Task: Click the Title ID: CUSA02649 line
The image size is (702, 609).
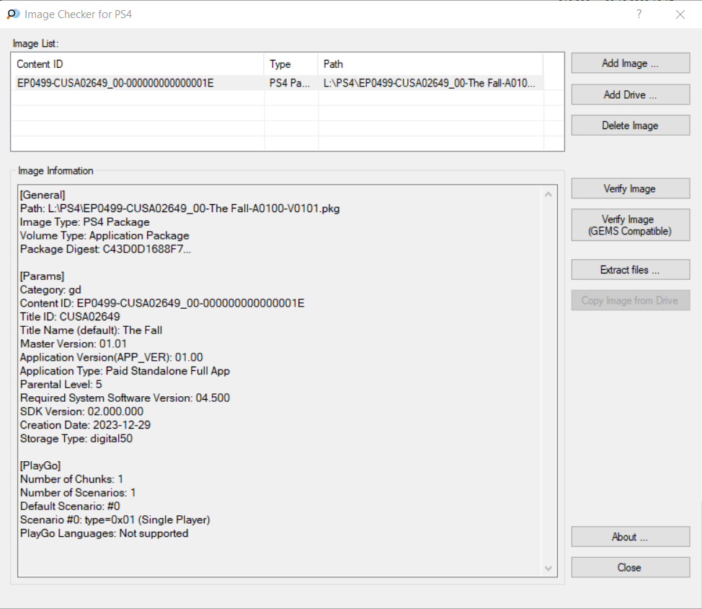Action: [x=70, y=316]
